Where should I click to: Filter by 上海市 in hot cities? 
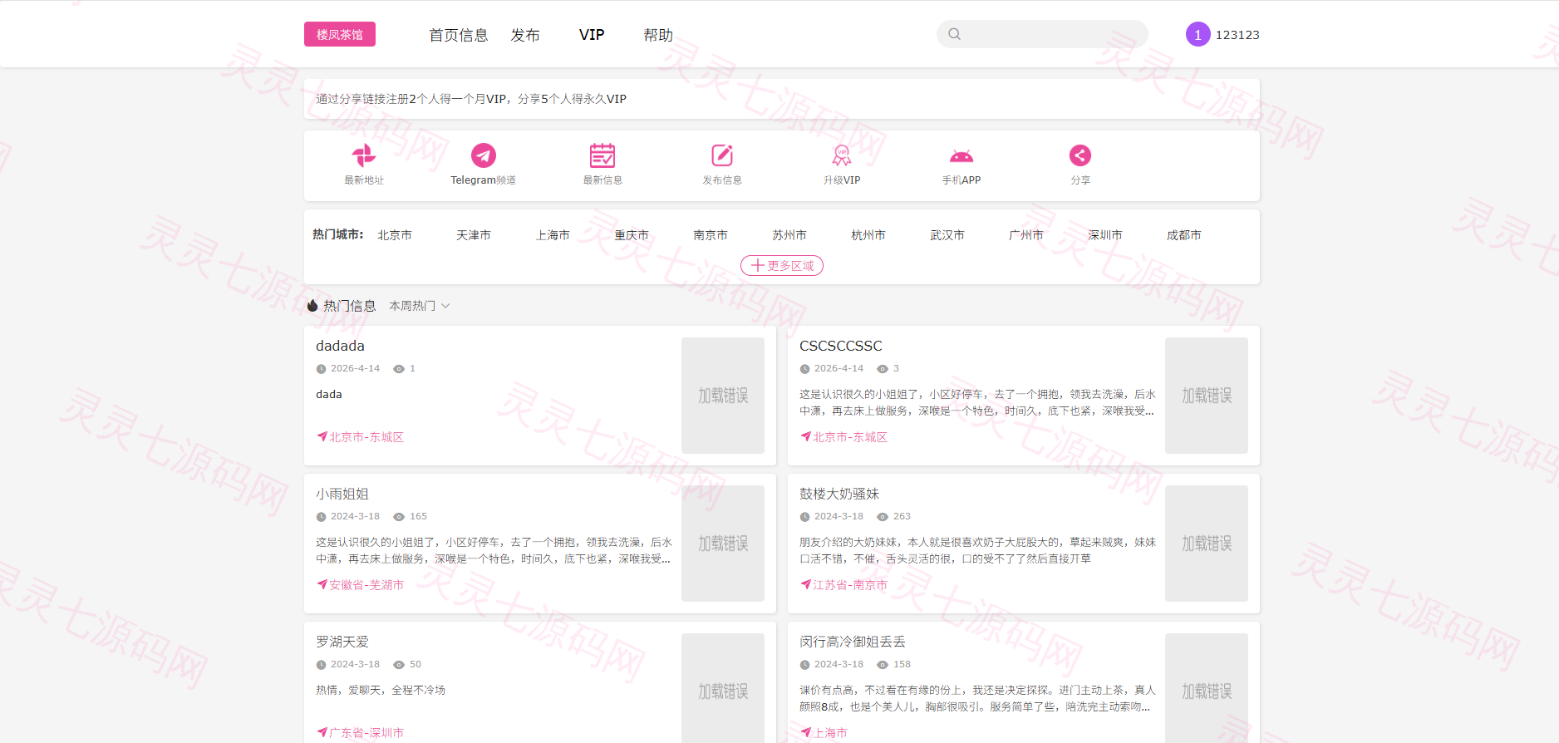(553, 235)
